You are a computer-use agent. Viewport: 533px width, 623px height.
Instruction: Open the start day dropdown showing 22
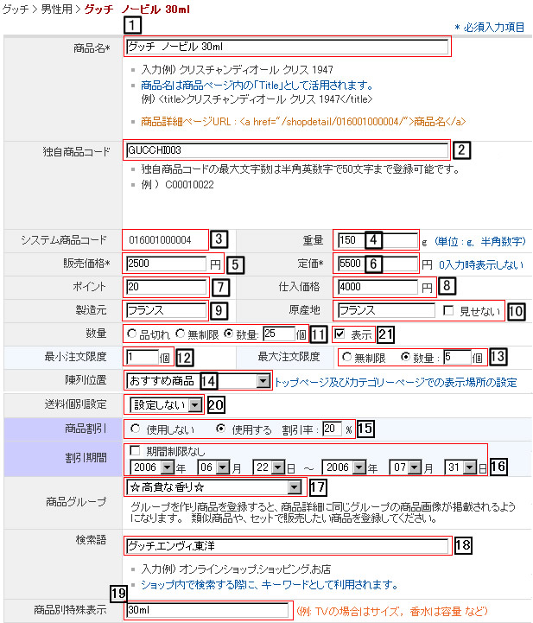click(269, 467)
